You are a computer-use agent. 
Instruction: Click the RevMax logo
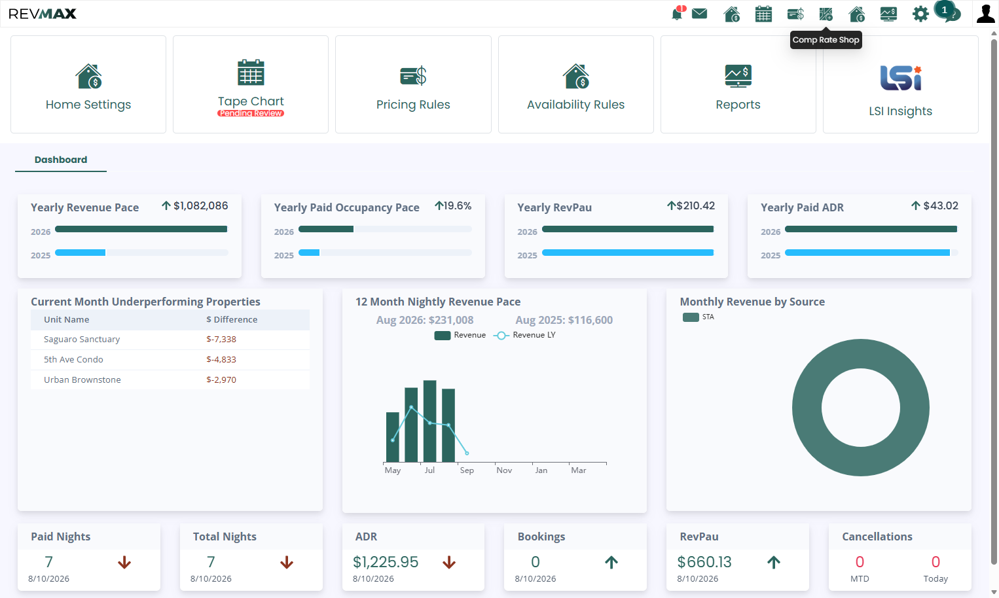coord(43,14)
